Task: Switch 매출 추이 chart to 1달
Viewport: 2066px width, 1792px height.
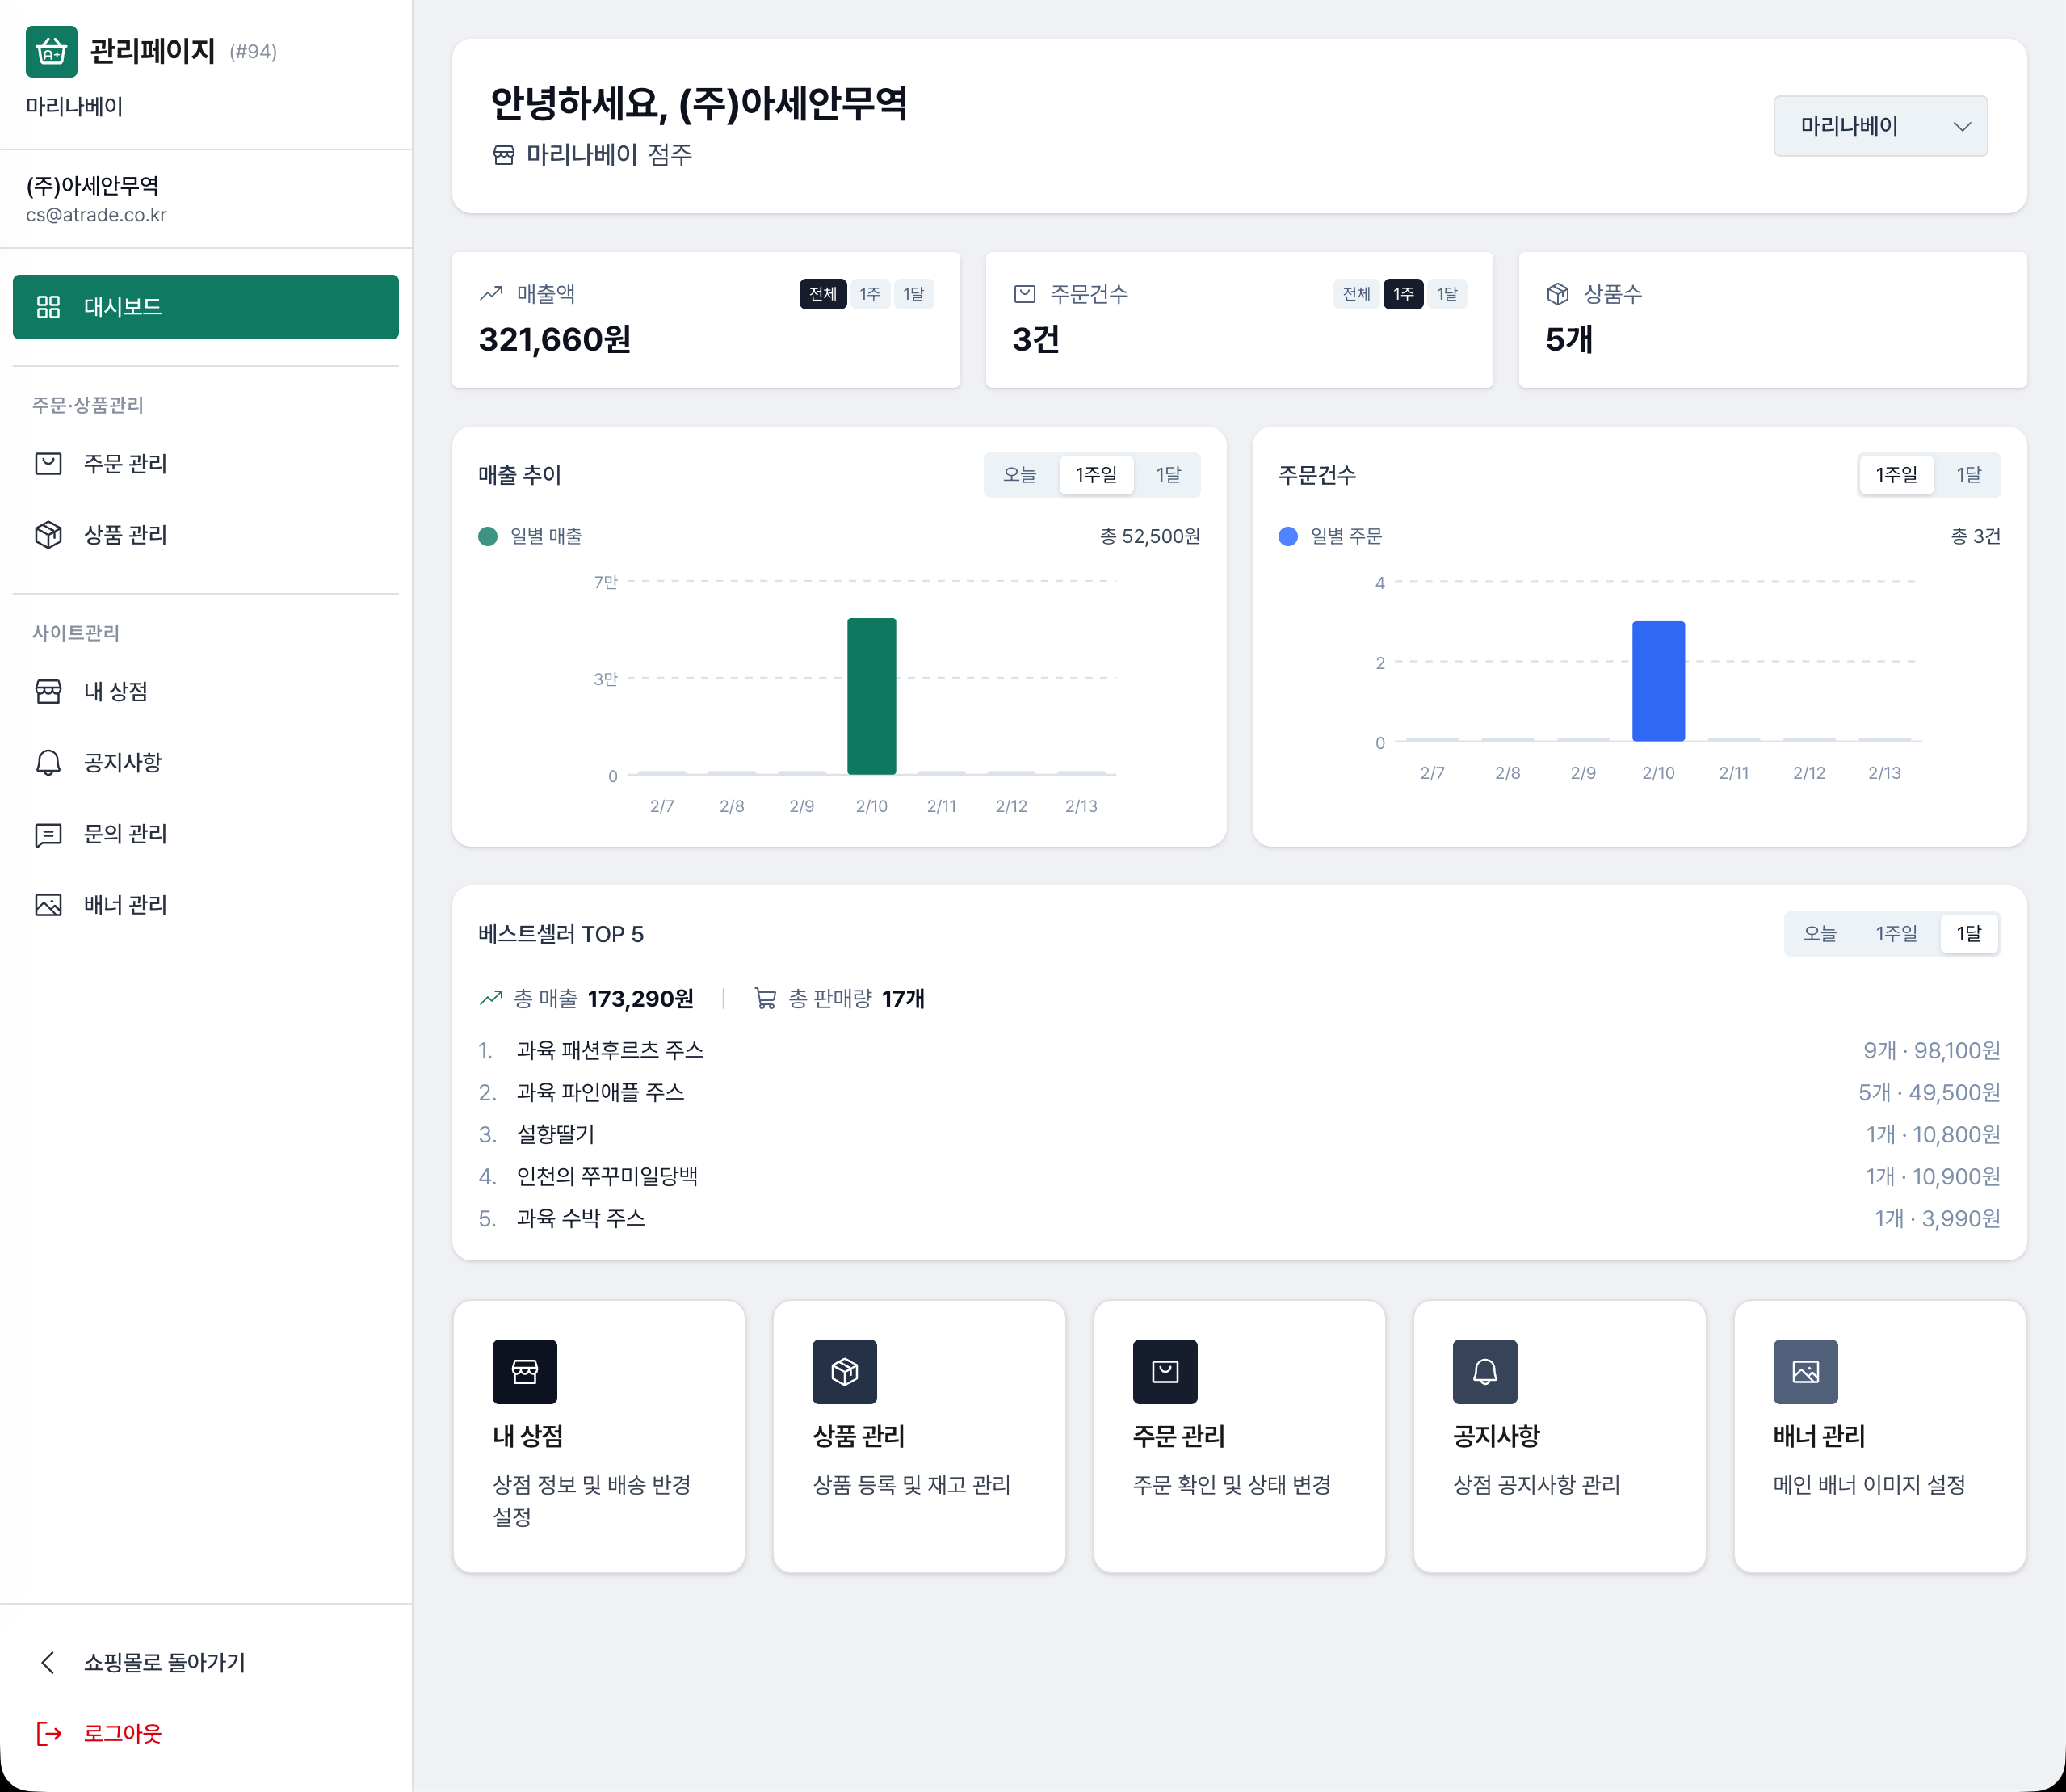Action: pyautogui.click(x=1169, y=475)
